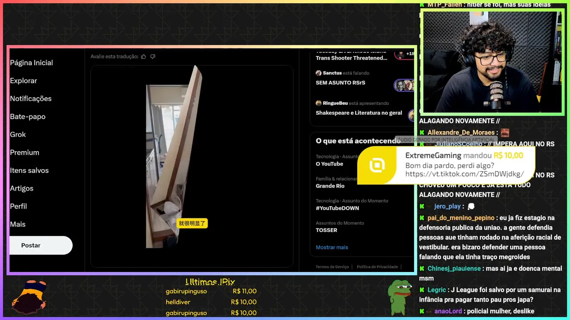Viewport: 570px width, 320px height.
Task: Click the emote in Allexandre_De_Moraes's message
Action: point(505,132)
